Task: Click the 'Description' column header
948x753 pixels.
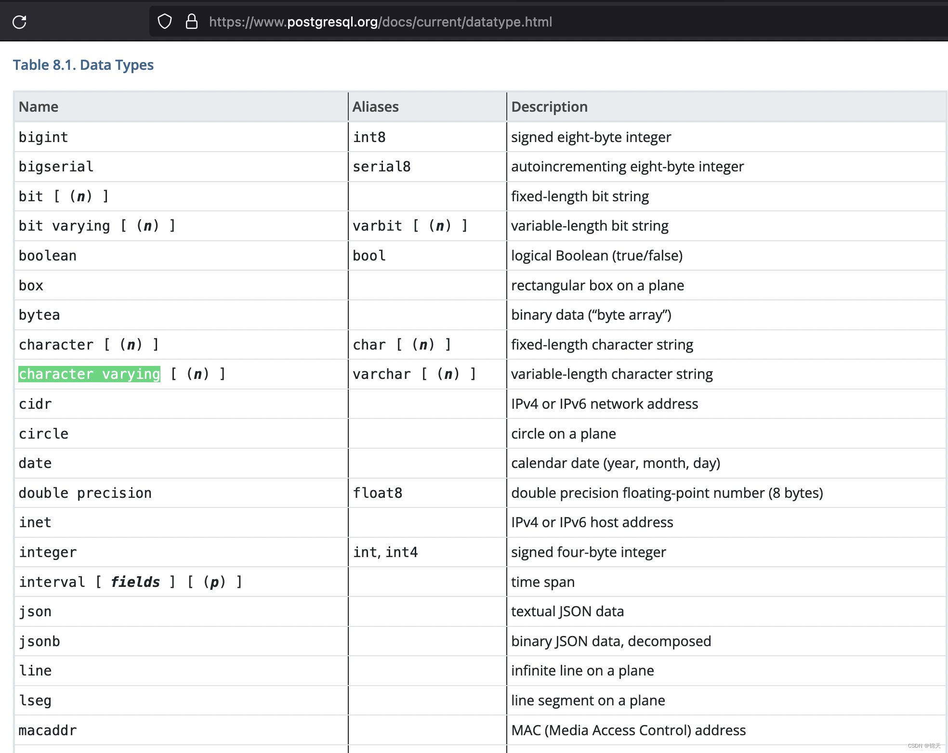Action: [x=549, y=106]
